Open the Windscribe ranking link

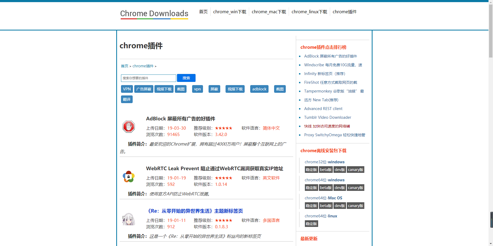coord(333,65)
